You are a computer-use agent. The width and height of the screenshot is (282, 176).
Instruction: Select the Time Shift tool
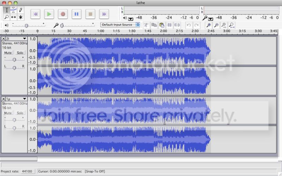pyautogui.click(x=13, y=17)
